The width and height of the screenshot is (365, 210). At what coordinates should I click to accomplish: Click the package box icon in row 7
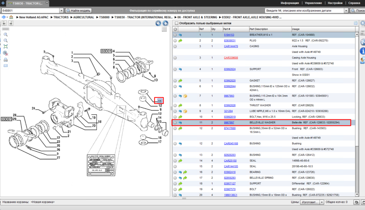tap(185, 96)
